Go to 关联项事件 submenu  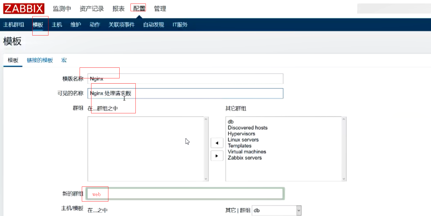[x=122, y=25]
